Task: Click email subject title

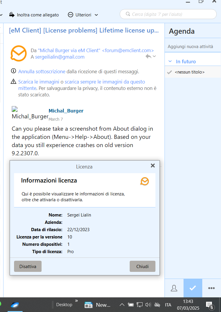Action: (x=84, y=30)
